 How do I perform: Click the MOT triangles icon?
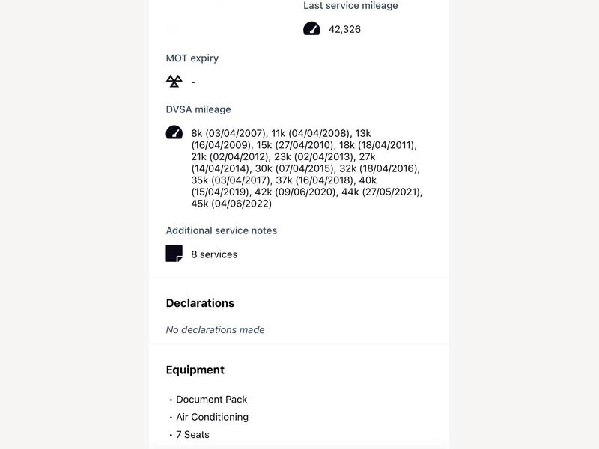[174, 81]
